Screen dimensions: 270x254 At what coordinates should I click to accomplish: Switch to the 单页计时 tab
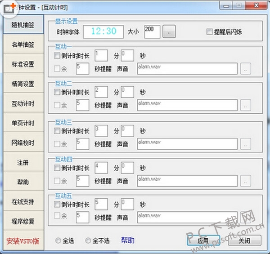coord(23,123)
